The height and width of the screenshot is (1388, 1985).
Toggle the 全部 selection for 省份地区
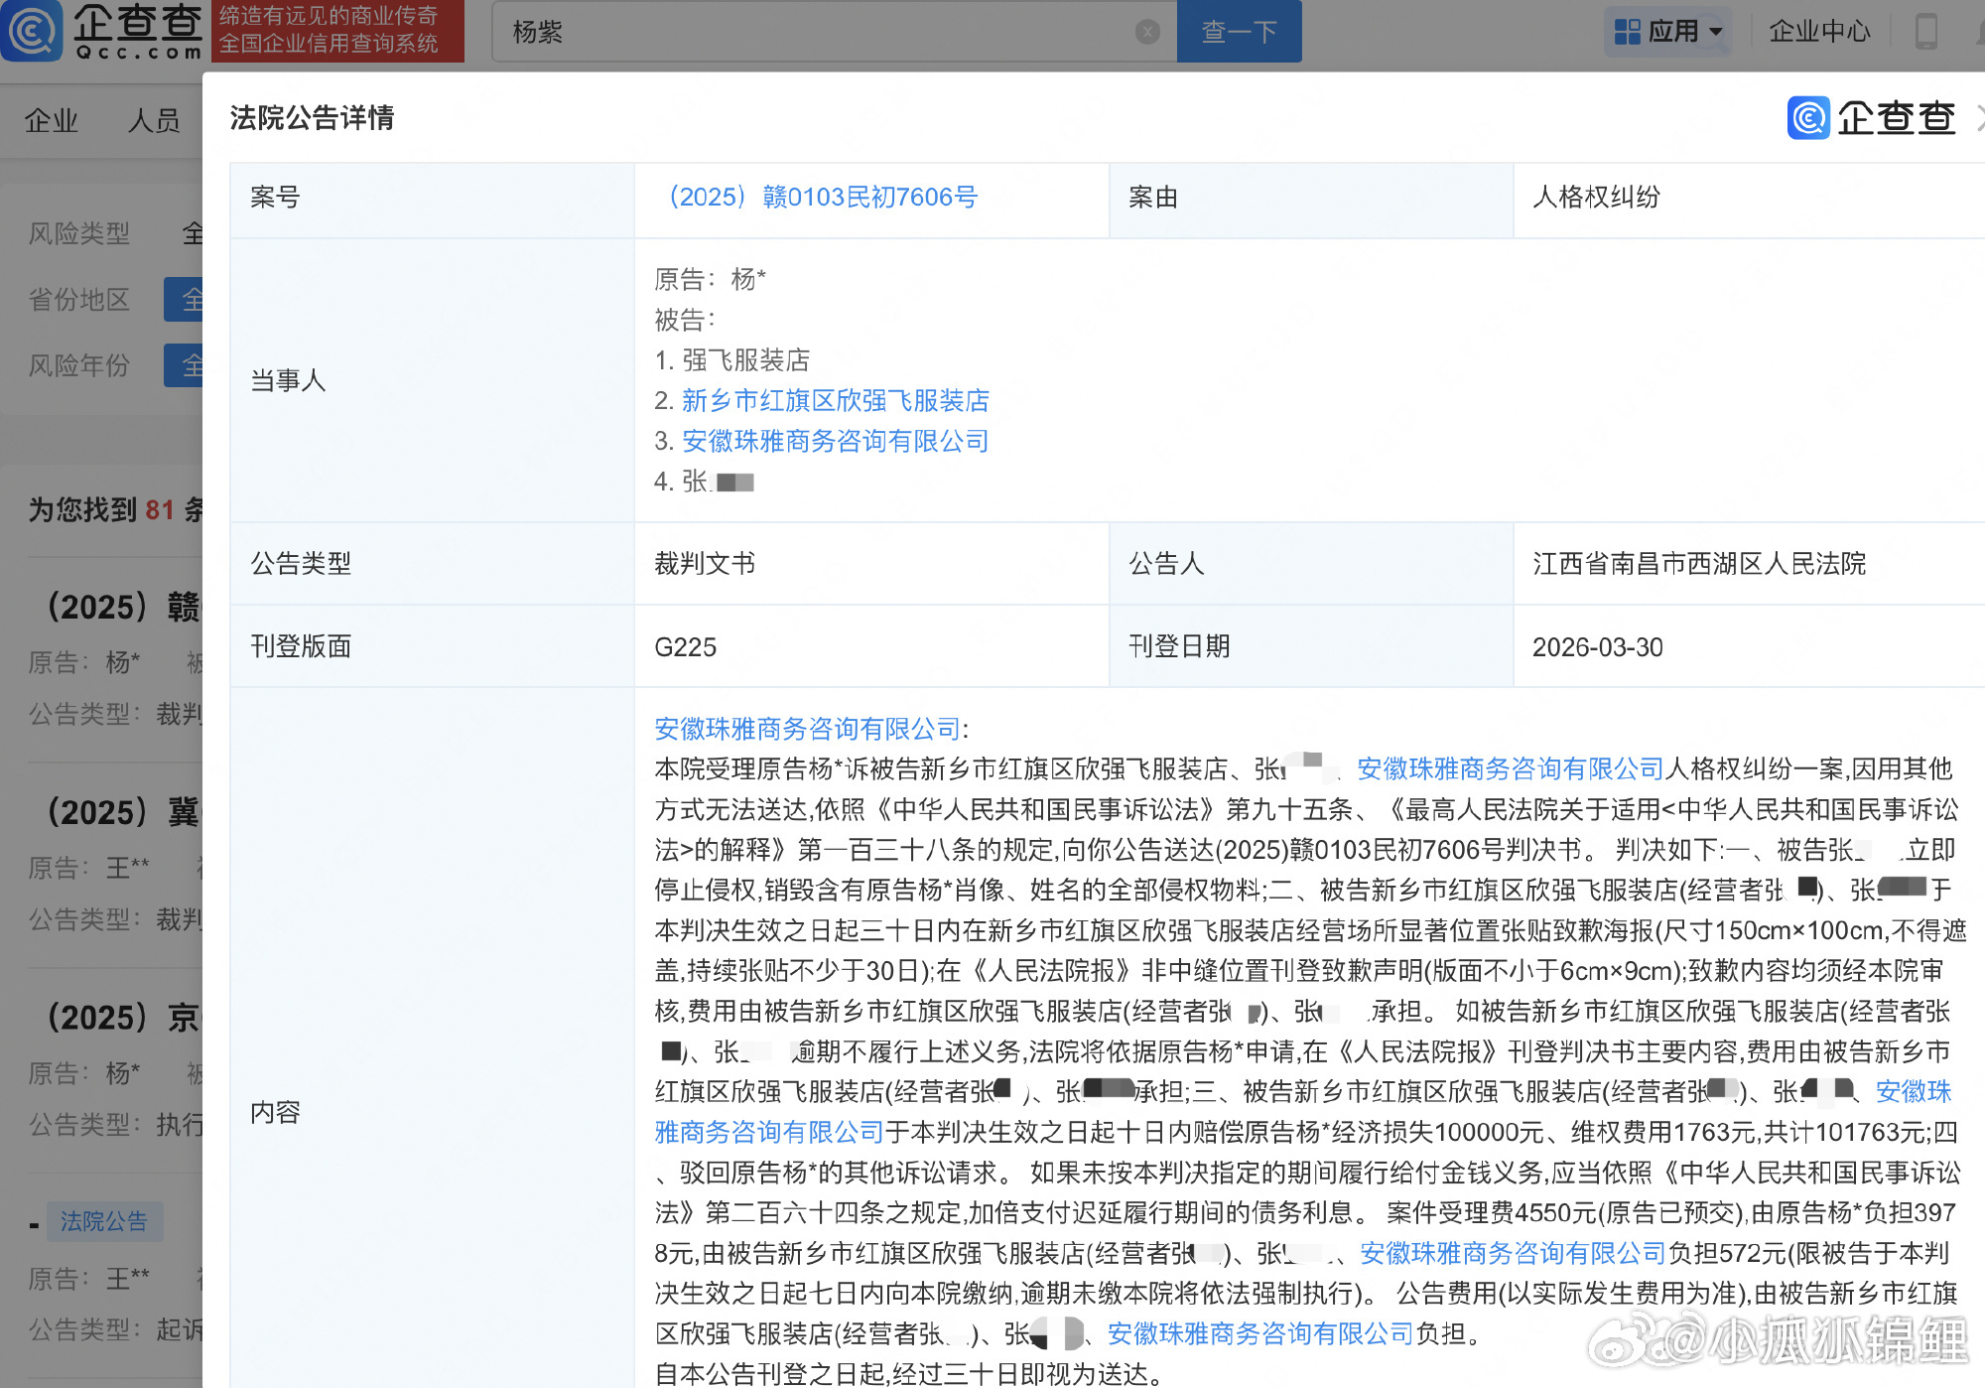point(195,299)
